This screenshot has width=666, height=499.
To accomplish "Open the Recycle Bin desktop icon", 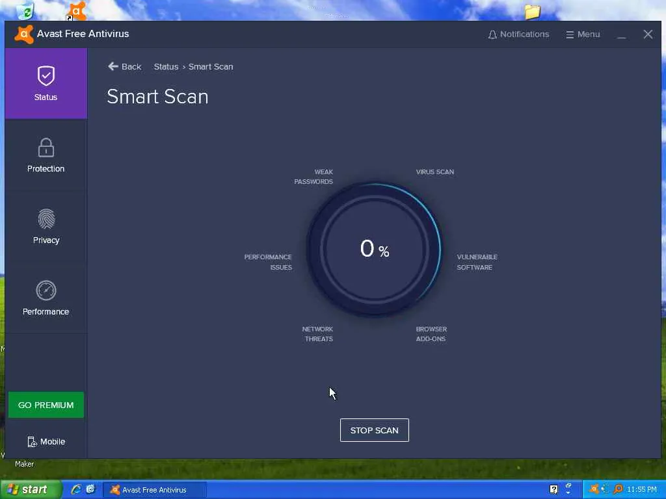I will pyautogui.click(x=25, y=11).
